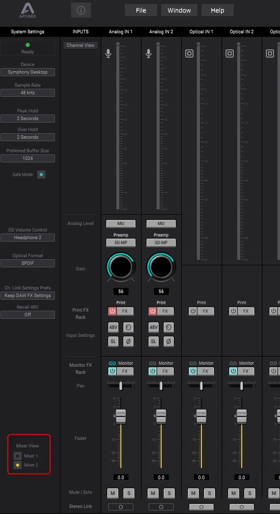Image resolution: width=280 pixels, height=514 pixels.
Task: Toggle Monitor FX power icon on Optical IN 2
Action: (x=233, y=371)
